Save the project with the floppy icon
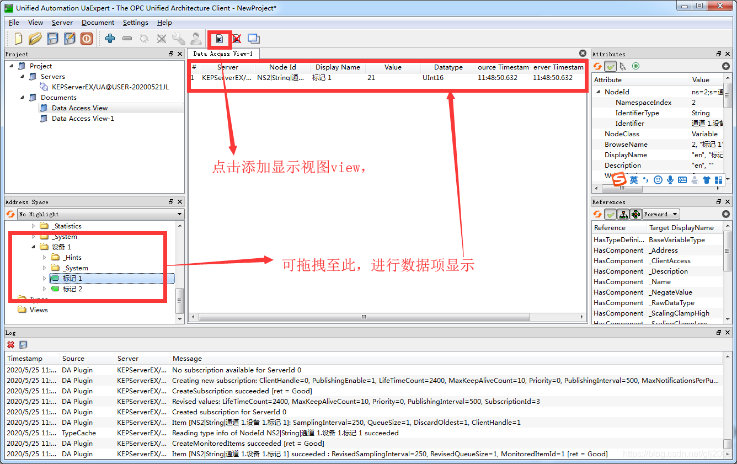 (x=52, y=39)
